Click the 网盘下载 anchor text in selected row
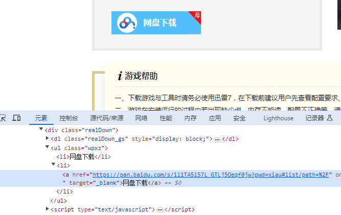This screenshot has width=341, height=215. pyautogui.click(x=135, y=183)
